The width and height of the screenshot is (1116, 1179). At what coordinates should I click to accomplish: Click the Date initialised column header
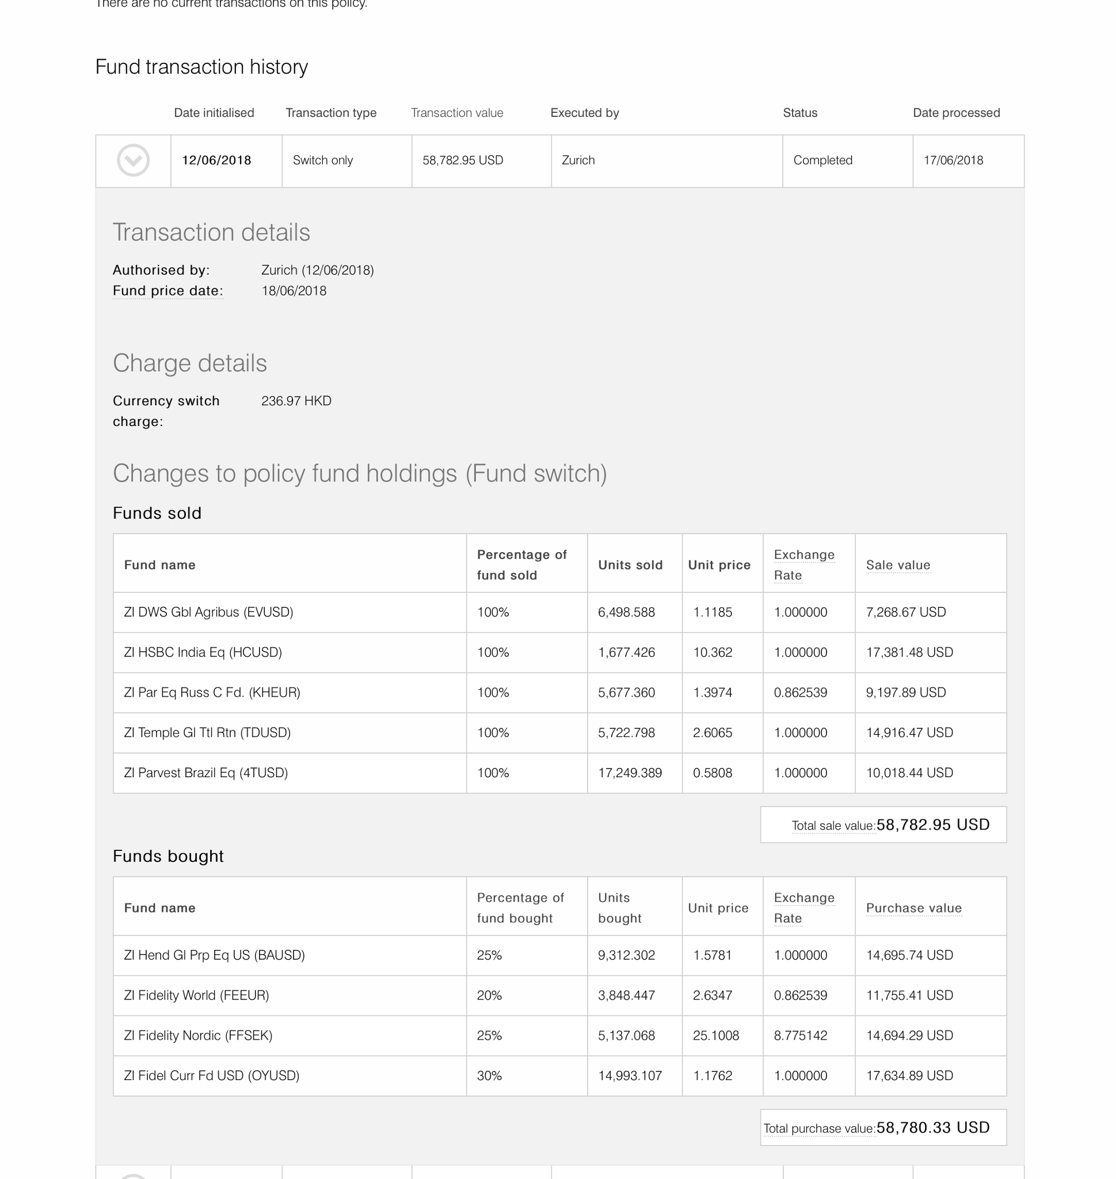click(214, 112)
